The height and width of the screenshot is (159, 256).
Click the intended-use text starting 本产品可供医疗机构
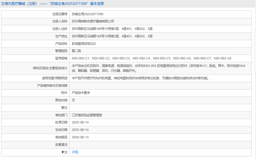140,78
